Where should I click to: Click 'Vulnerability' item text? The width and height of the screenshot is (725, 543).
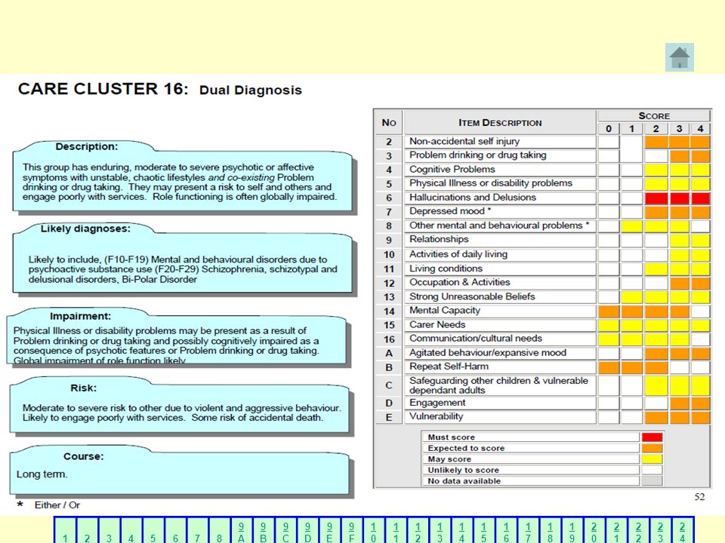click(x=436, y=416)
